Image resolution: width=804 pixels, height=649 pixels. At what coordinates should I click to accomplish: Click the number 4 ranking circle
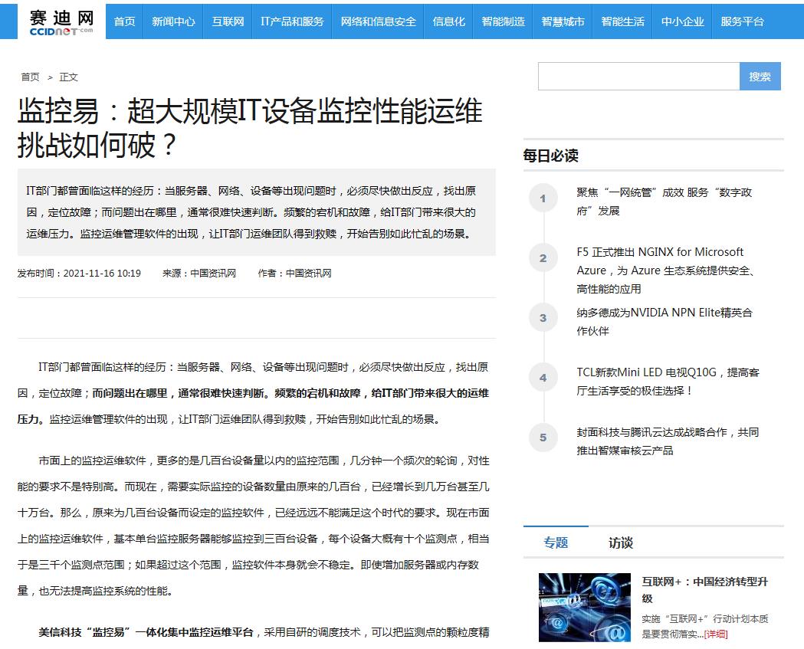[543, 378]
